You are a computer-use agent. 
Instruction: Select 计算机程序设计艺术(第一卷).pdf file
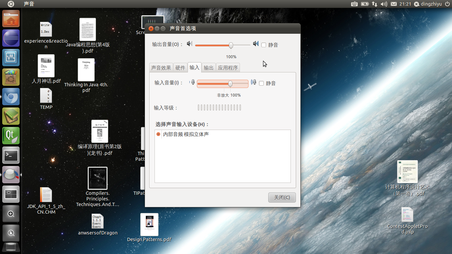tap(408, 179)
